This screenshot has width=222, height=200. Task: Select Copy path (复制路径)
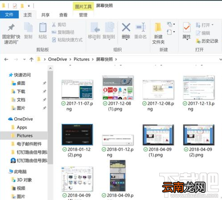[63, 32]
